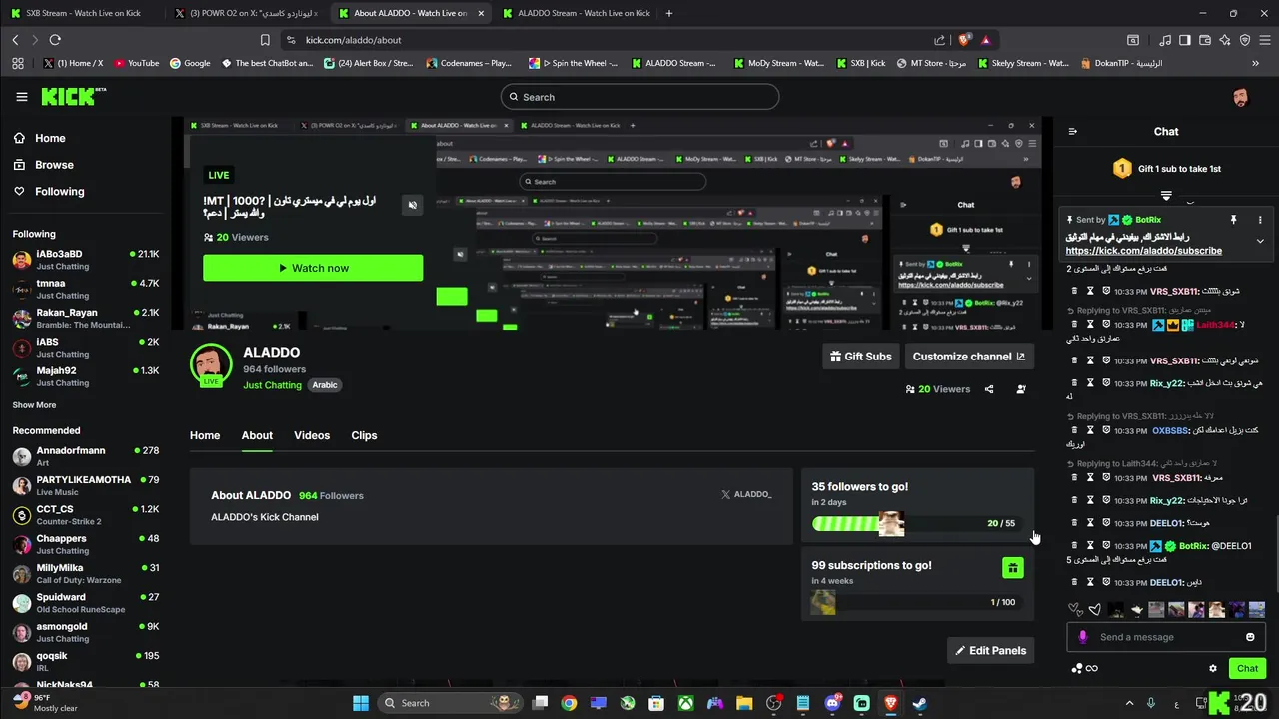Screen dimensions: 1279x719
Task: Click the followers goal progress bar
Action: pyautogui.click(x=917, y=523)
